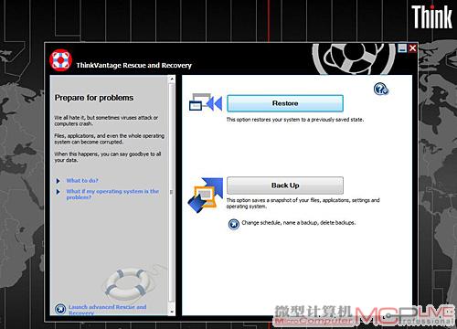Expand 'What if my operating system is the problem?'
The image size is (457, 329).
click(112, 195)
